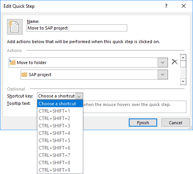This screenshot has height=174, width=193.
Task: Select shortcut CTRL+SHIFT+2
Action: [x=60, y=118]
